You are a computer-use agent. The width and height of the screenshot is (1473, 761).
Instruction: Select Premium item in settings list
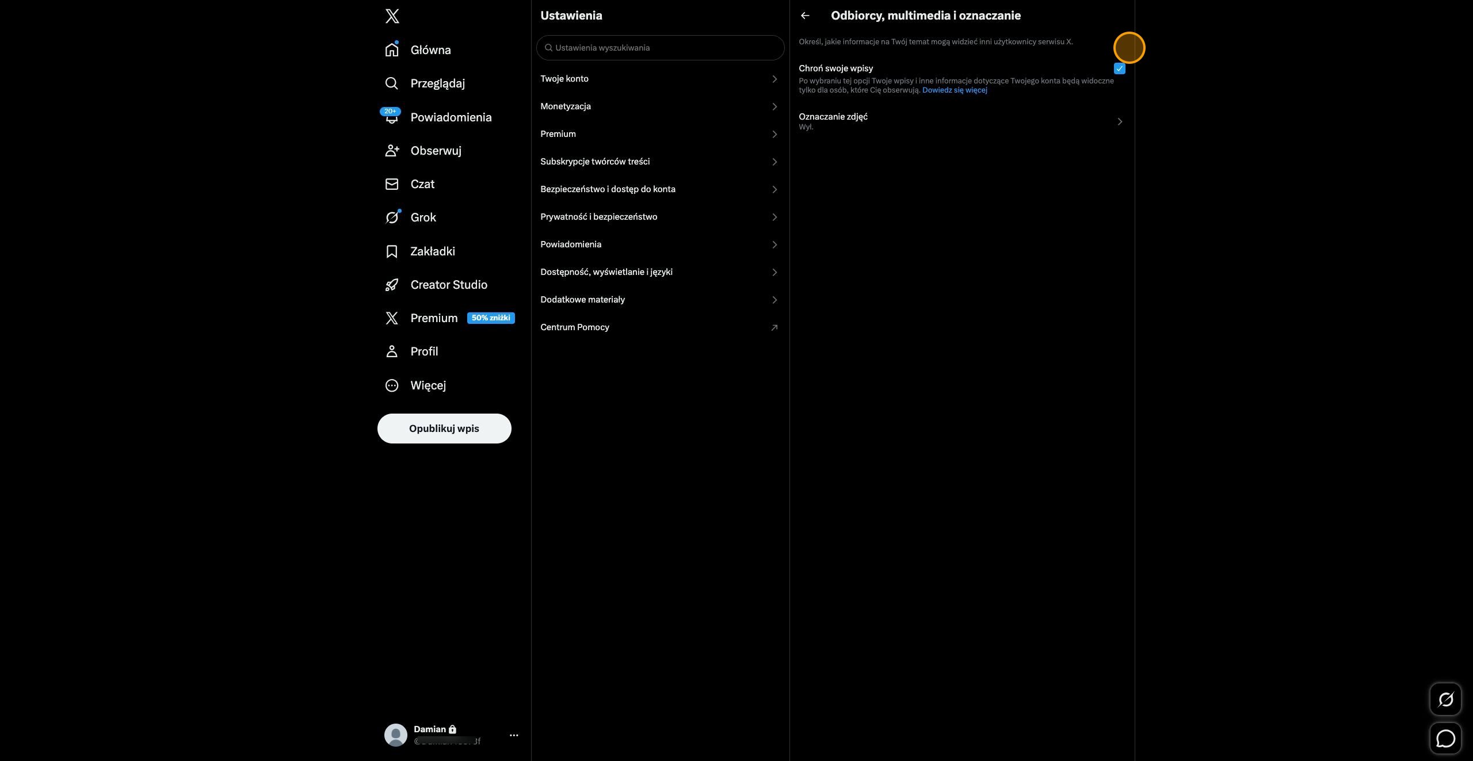tap(660, 134)
